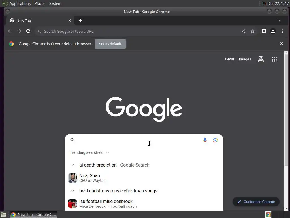Select the New Tab tab
The width and height of the screenshot is (290, 218).
(x=40, y=20)
